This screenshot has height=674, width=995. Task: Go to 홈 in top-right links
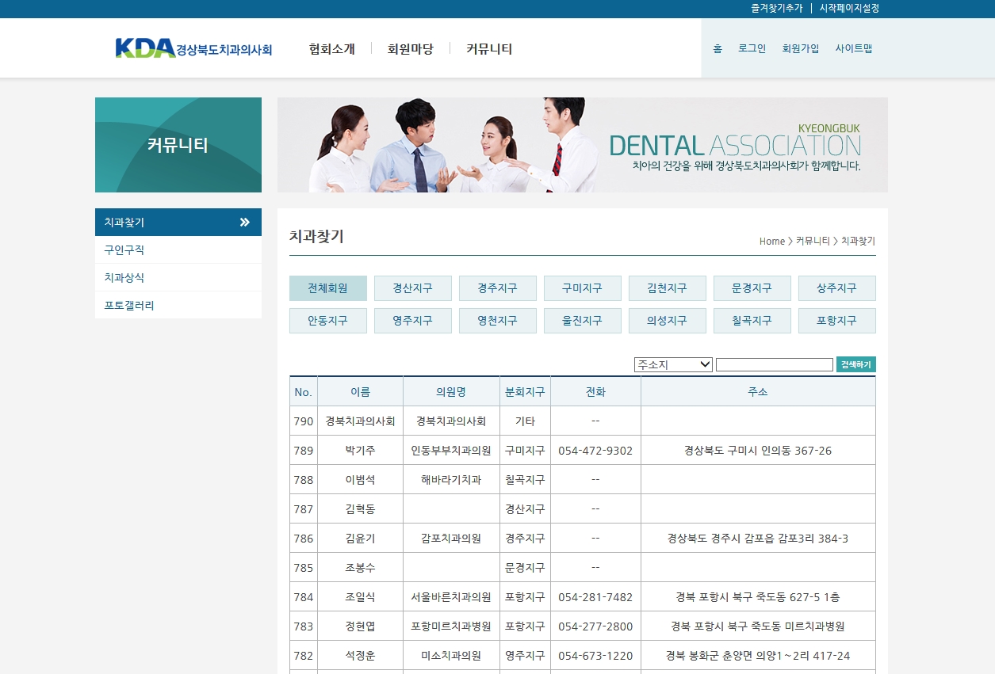718,48
